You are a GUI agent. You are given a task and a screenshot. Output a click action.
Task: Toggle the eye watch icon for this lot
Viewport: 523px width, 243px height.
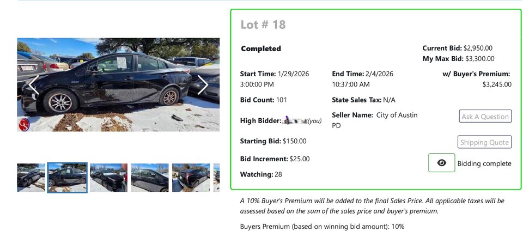441,163
